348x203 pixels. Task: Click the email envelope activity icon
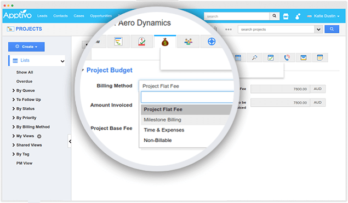[304, 58]
